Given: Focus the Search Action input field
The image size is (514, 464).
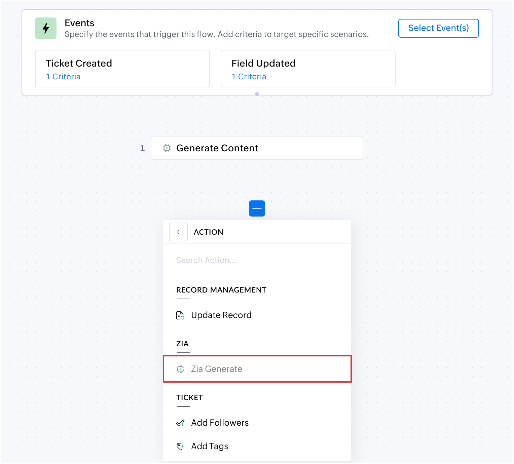Looking at the screenshot, I should point(257,260).
